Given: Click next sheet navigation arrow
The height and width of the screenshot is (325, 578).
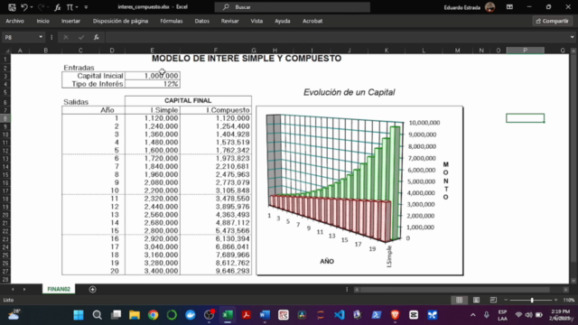Looking at the screenshot, I should point(24,289).
